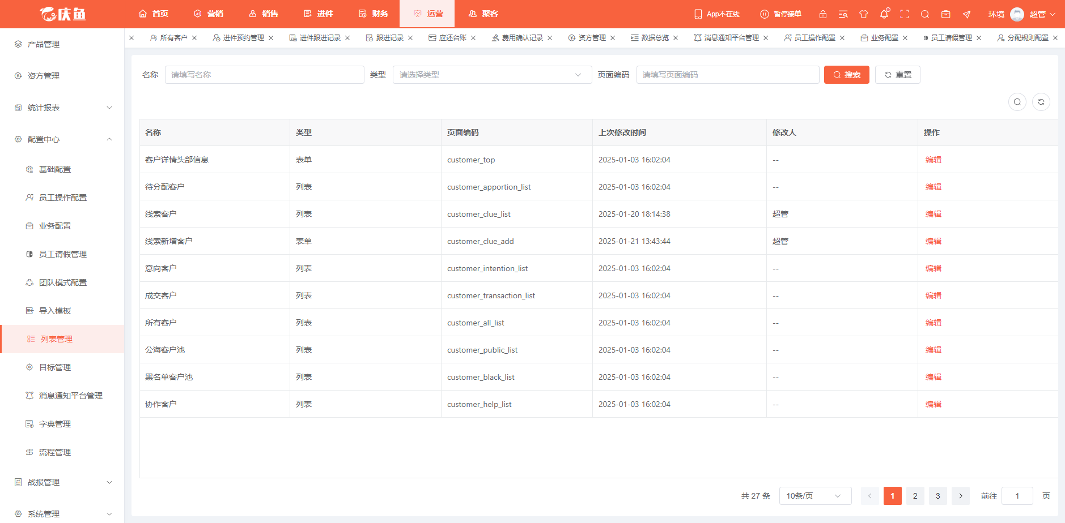Go to 首页 top menu
The height and width of the screenshot is (523, 1065).
(154, 14)
